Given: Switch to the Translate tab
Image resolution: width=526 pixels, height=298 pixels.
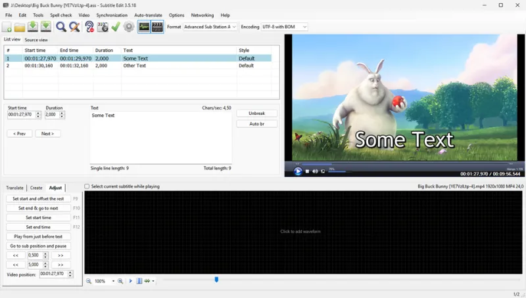Looking at the screenshot, I should 14,188.
